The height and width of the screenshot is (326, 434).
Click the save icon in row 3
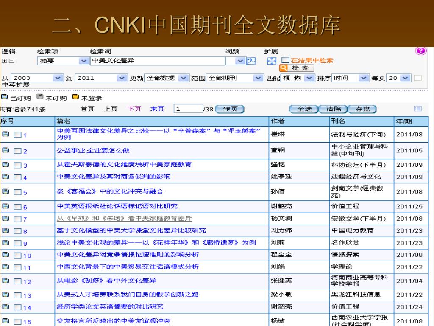6,165
